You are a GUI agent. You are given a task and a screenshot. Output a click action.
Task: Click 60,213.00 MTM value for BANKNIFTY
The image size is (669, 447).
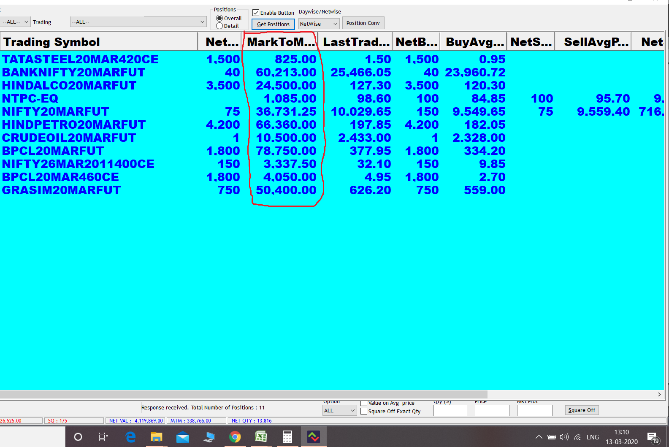tap(286, 72)
